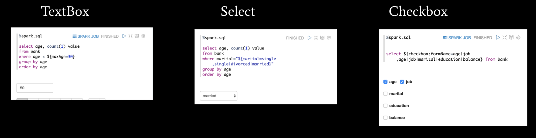Toggle output book icon in Select paragraph
This screenshot has height=138, width=536.
point(322,38)
